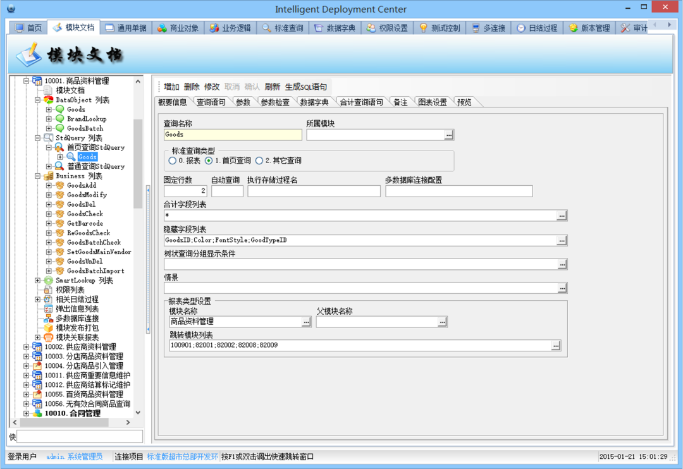Viewport: 683px width, 469px height.
Task: Open the 首页 home tab
Action: coord(28,28)
